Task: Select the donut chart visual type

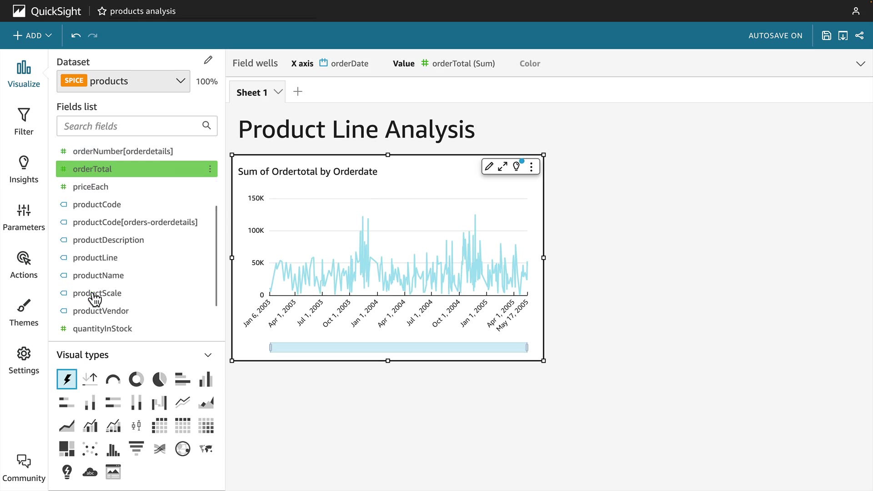Action: point(136,379)
